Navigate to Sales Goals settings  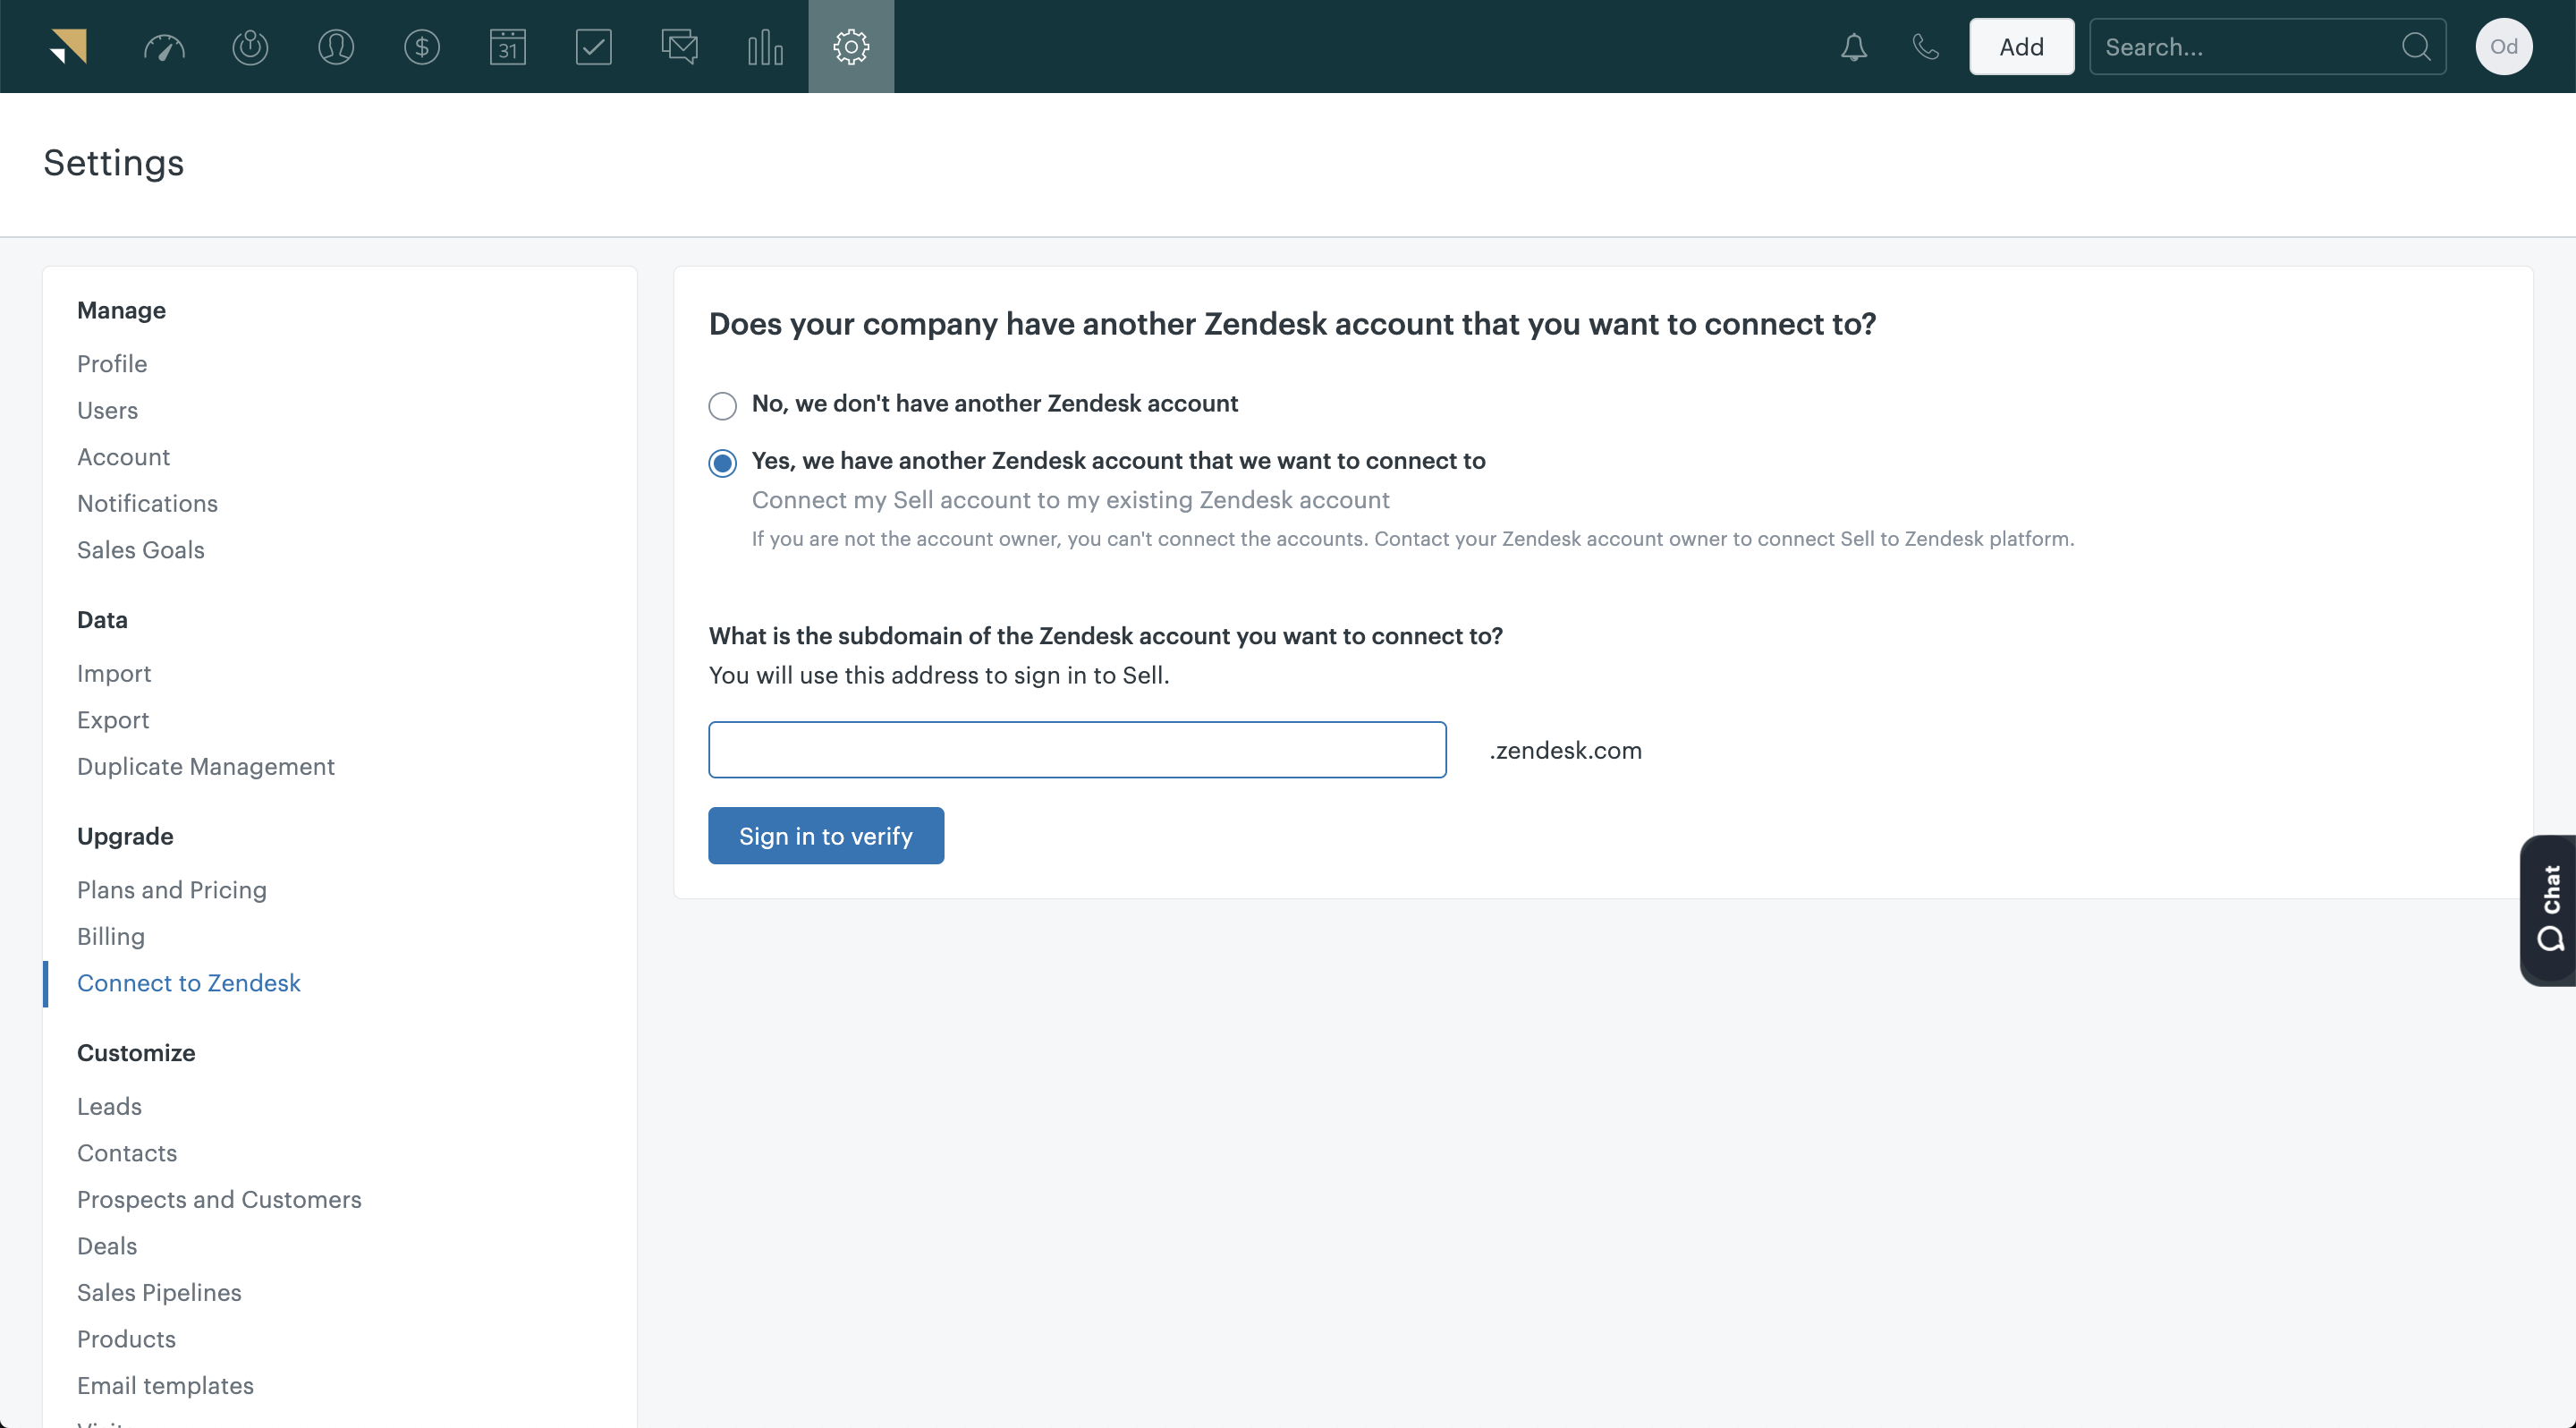click(x=140, y=548)
